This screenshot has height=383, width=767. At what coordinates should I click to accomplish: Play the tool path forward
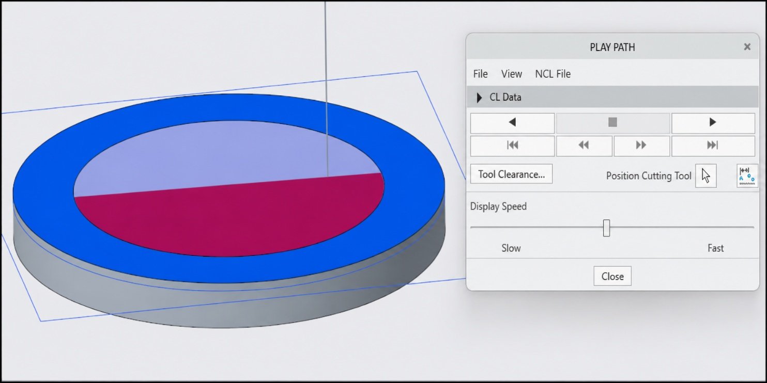point(713,122)
